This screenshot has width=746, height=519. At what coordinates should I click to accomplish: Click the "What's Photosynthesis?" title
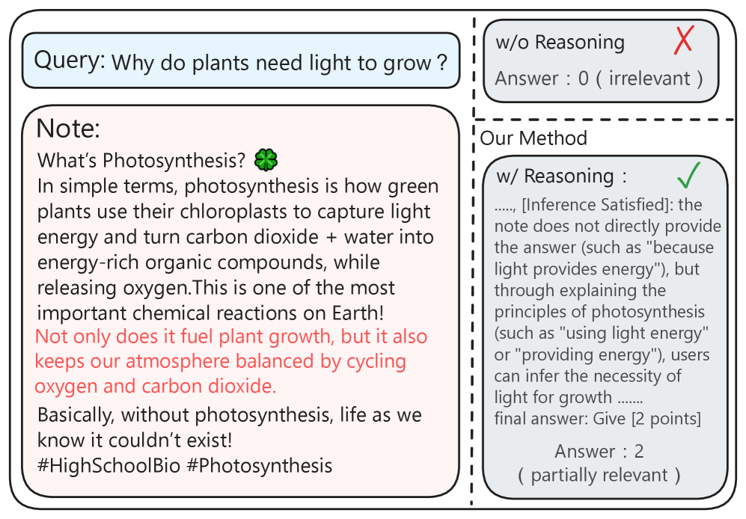141,160
